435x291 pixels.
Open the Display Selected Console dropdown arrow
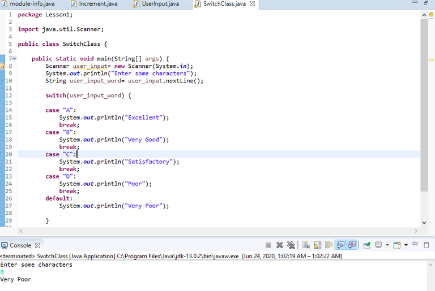coord(387,245)
